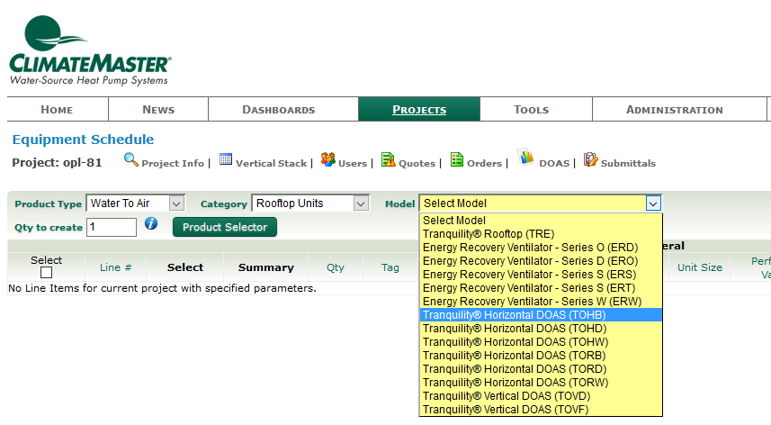Select Tranquility Horizontal DOAS (TOHB)

(541, 315)
